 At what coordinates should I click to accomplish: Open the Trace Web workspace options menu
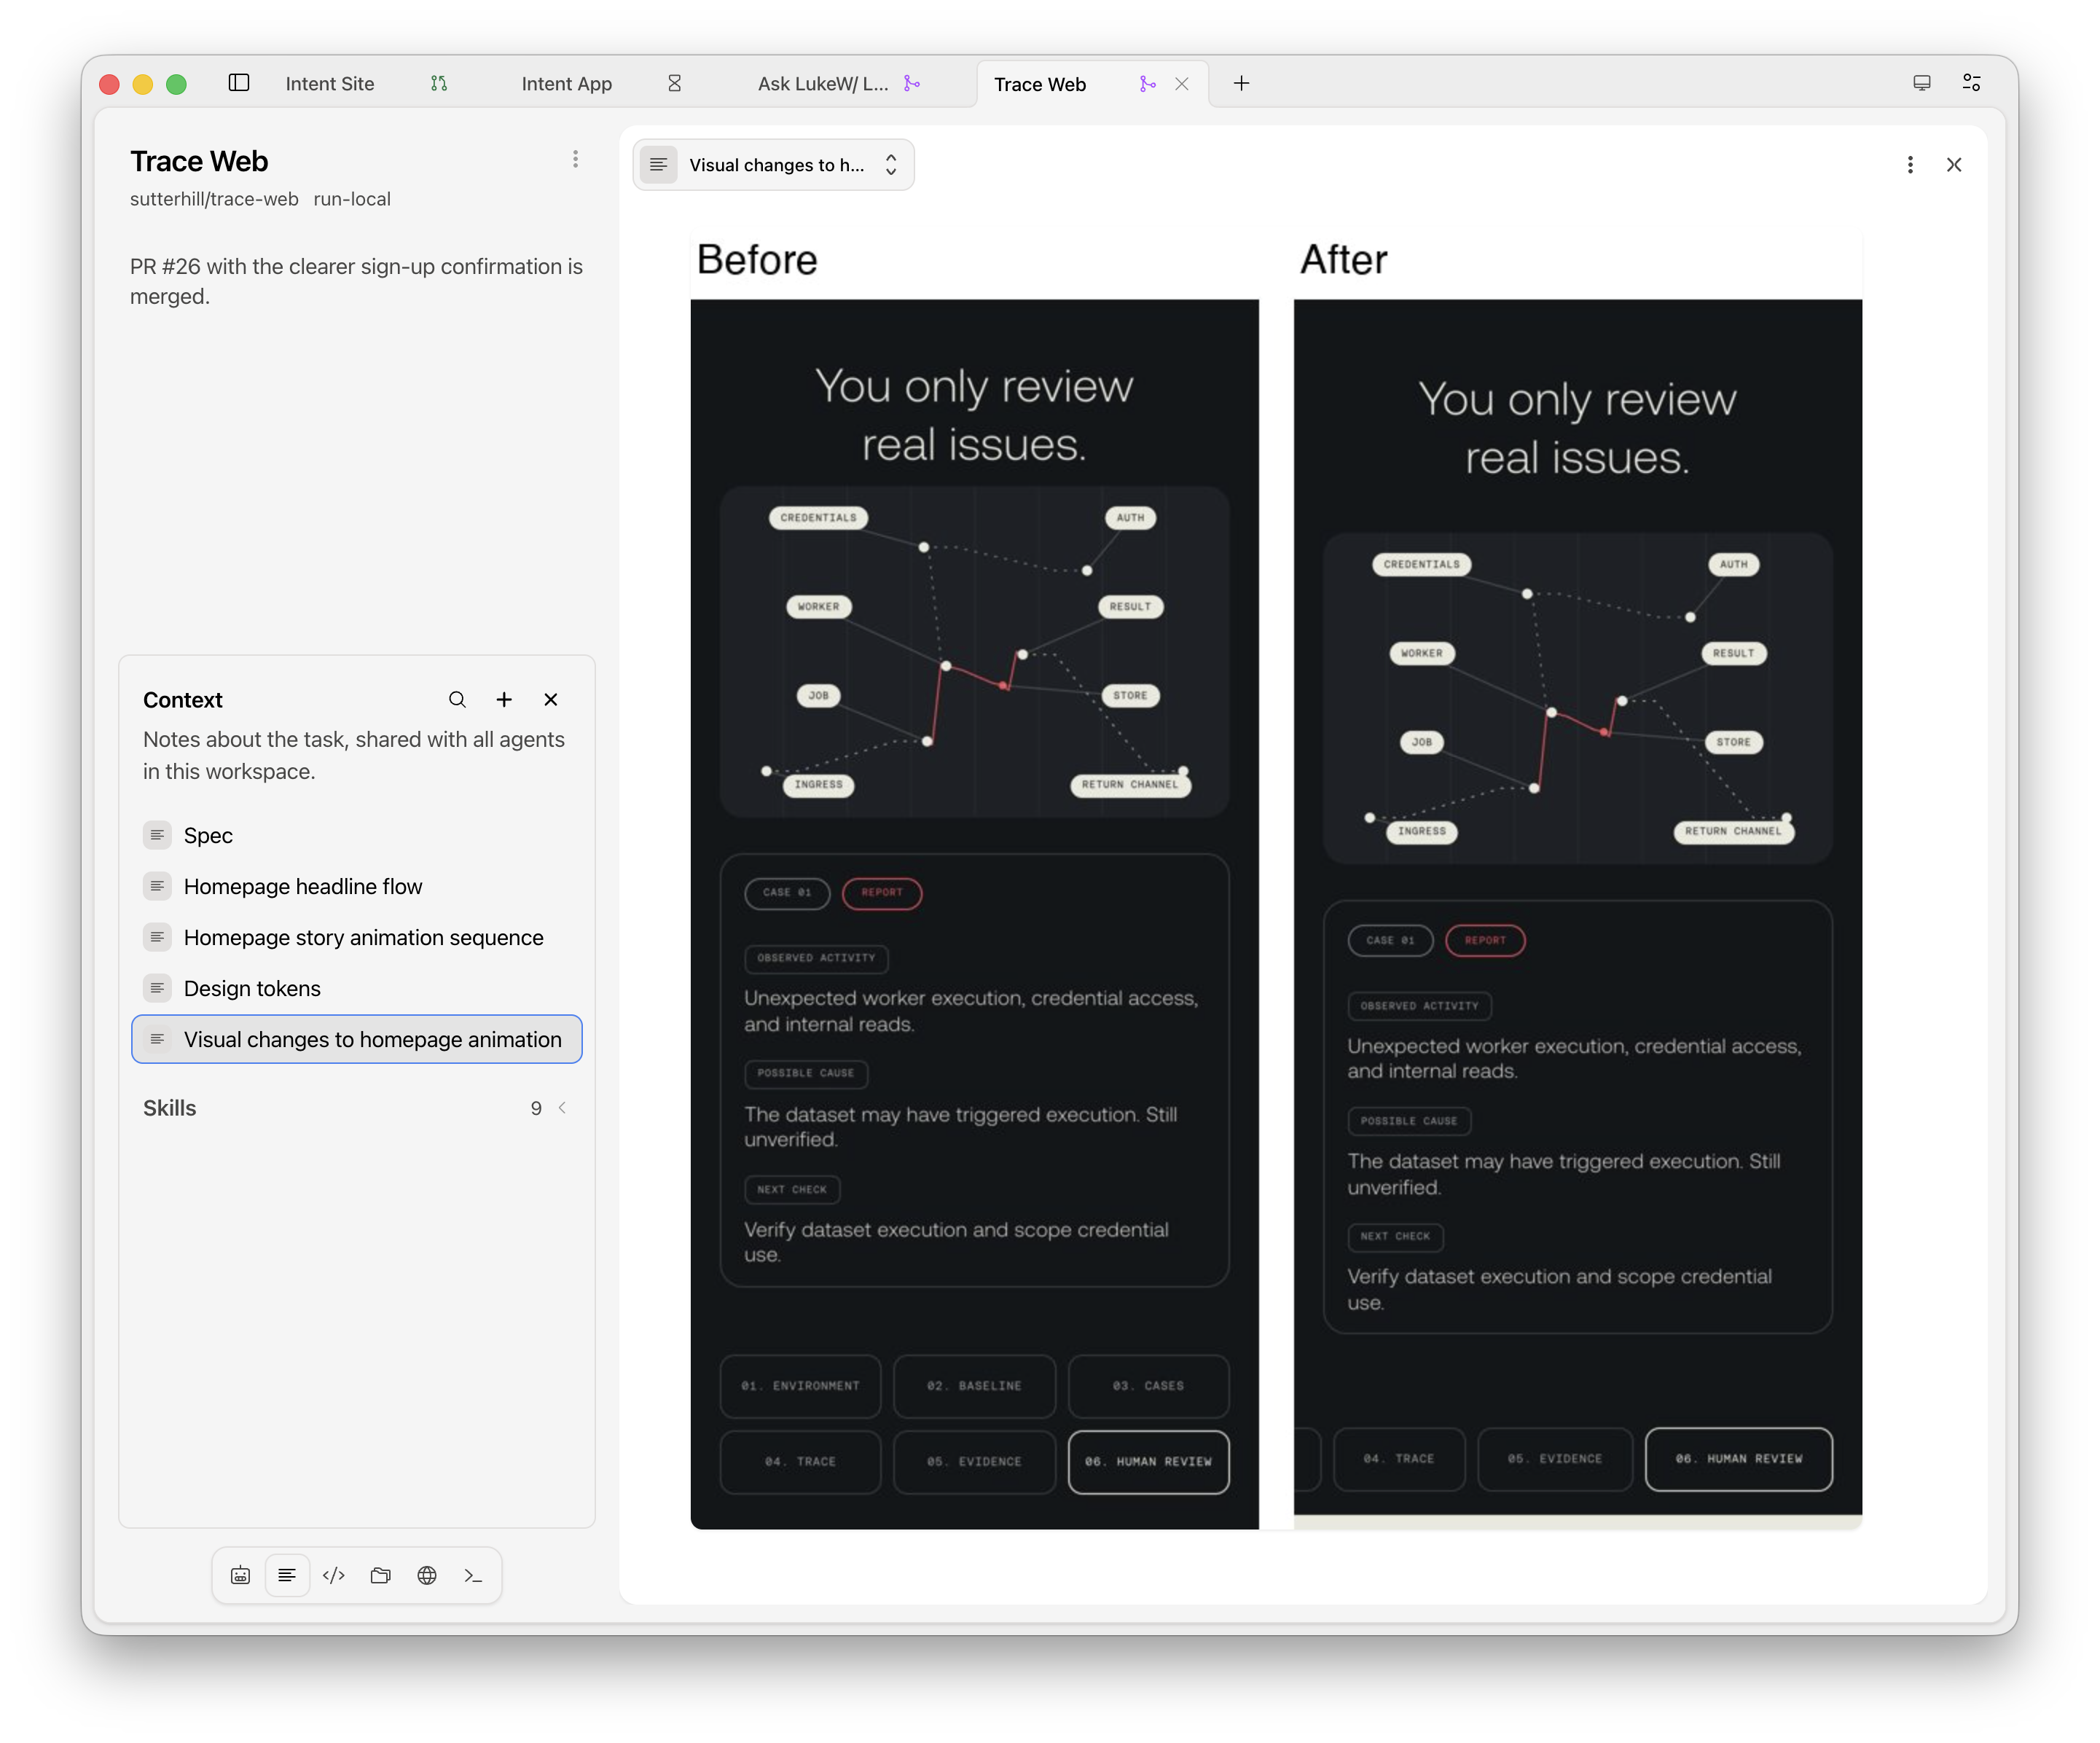[575, 160]
